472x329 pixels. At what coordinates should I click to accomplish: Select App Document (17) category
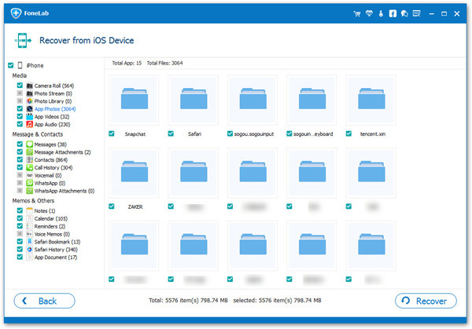[x=56, y=258]
